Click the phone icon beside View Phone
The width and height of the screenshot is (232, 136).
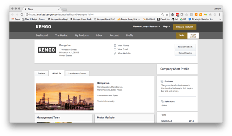115,45
